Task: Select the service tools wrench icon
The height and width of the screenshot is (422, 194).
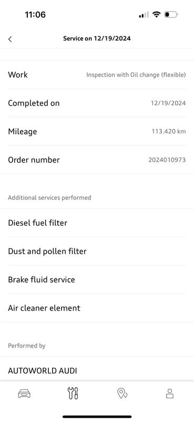Action: [x=73, y=394]
